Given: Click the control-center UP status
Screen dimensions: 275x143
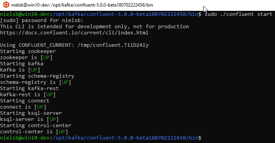Looking at the screenshot, I should point(62,132).
